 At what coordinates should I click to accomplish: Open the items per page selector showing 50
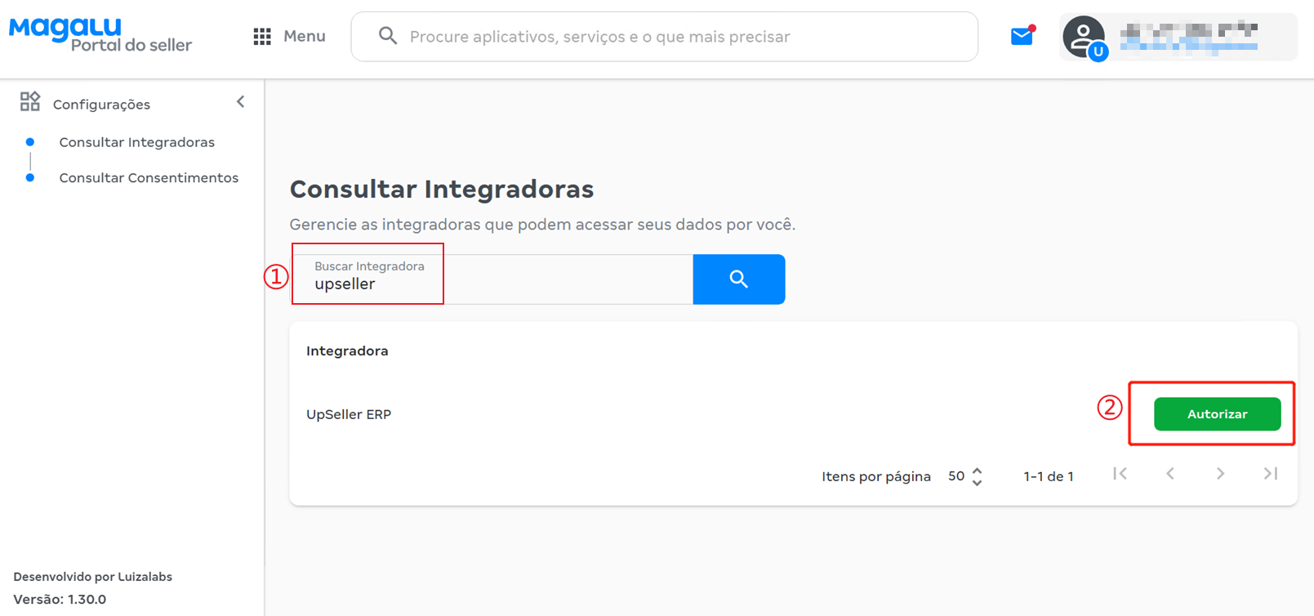point(965,476)
